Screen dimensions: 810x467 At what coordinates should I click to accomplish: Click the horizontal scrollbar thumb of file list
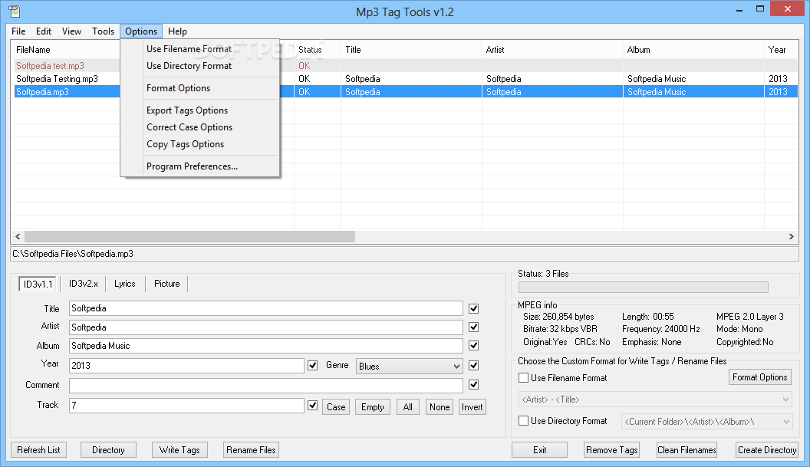[x=189, y=237]
